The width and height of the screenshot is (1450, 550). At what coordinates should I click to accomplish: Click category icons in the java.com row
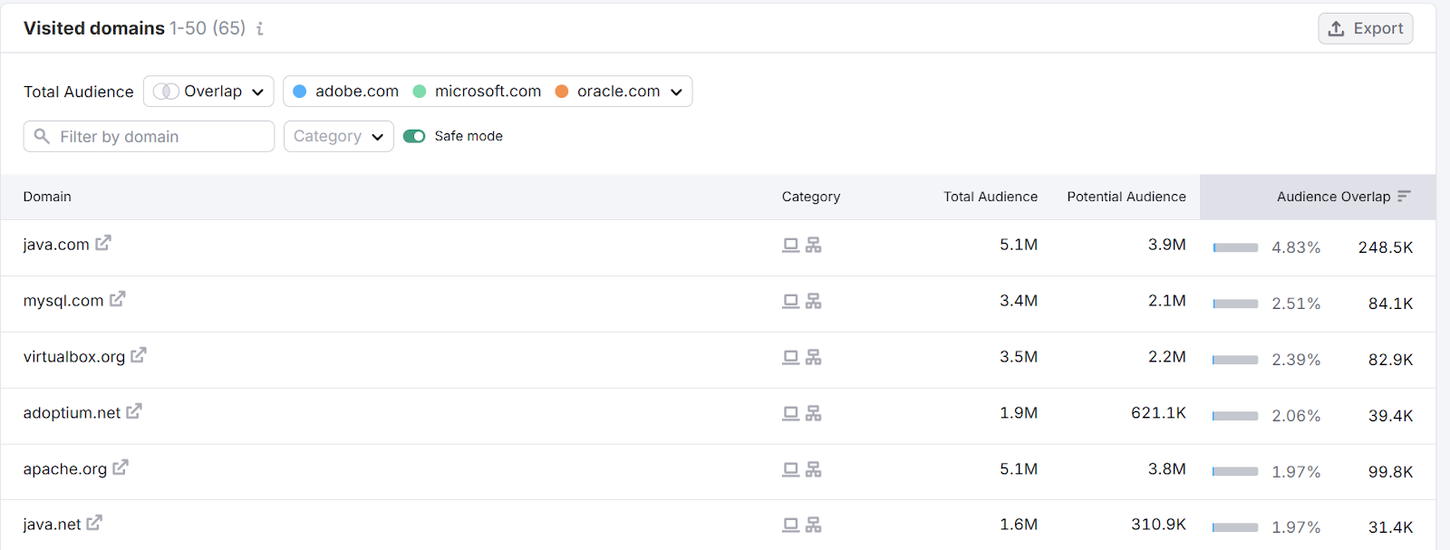pyautogui.click(x=802, y=246)
